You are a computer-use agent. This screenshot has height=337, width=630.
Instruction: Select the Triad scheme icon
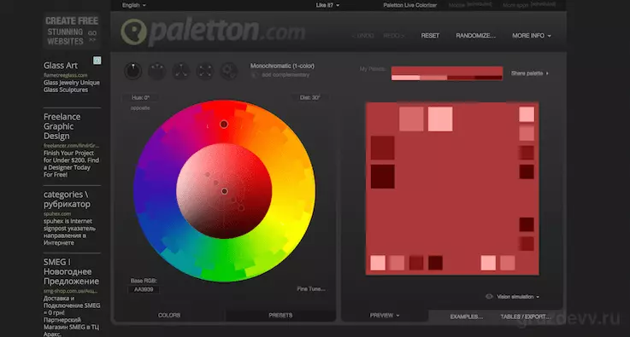(x=181, y=71)
